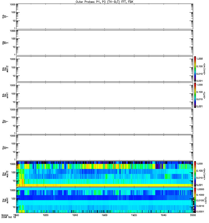Click the 2008 Oct 18 date label
This screenshot has width=209, height=223.
[9, 217]
